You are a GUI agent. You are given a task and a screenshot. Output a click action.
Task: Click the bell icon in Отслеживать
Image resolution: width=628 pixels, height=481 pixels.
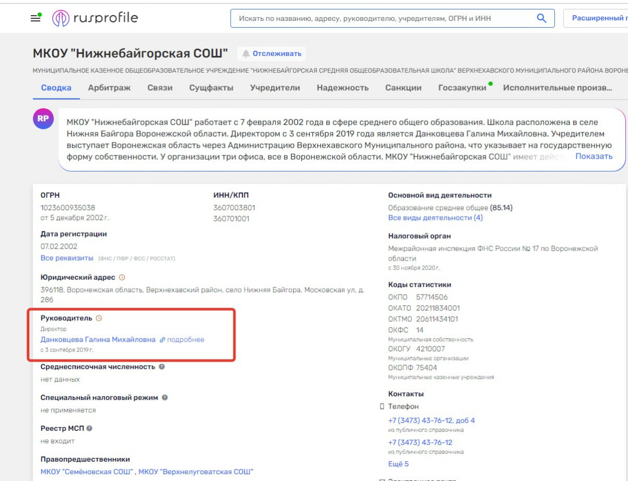pos(246,53)
